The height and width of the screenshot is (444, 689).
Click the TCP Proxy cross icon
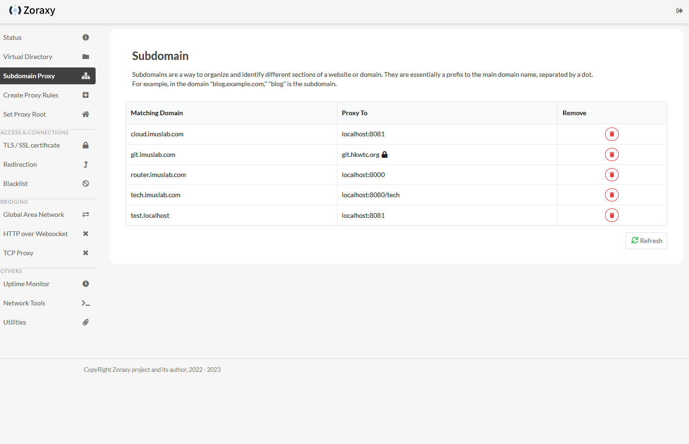[x=86, y=253]
